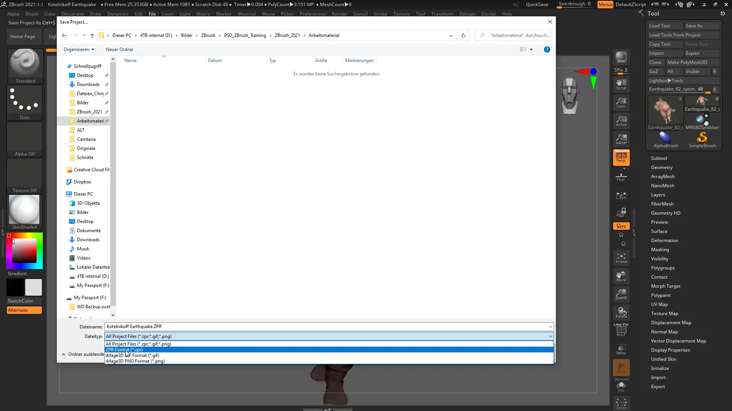Viewport: 732px width, 411px height.
Task: Select the AlphaBrush tool thumbnail
Action: (x=666, y=140)
